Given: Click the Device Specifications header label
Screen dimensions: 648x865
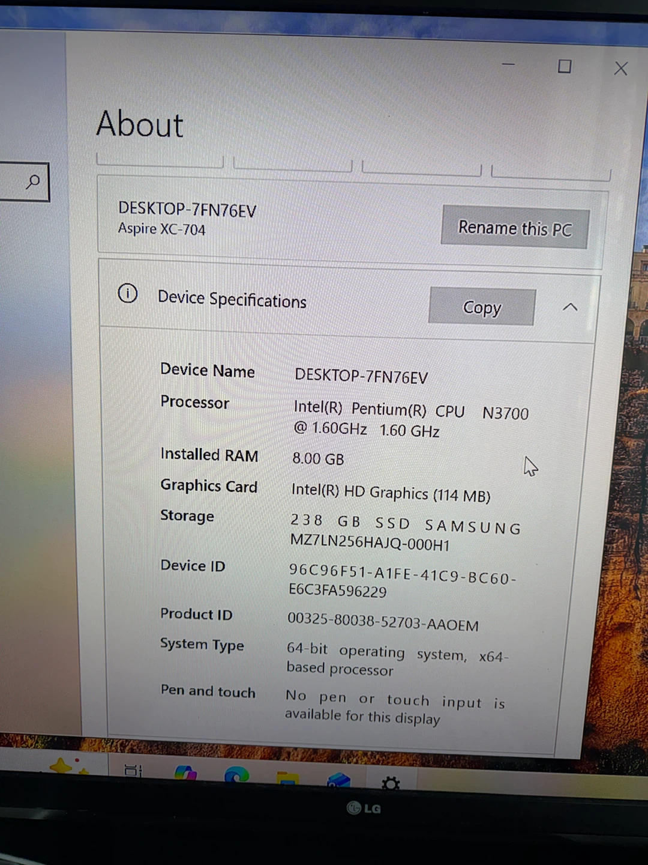Looking at the screenshot, I should (232, 299).
